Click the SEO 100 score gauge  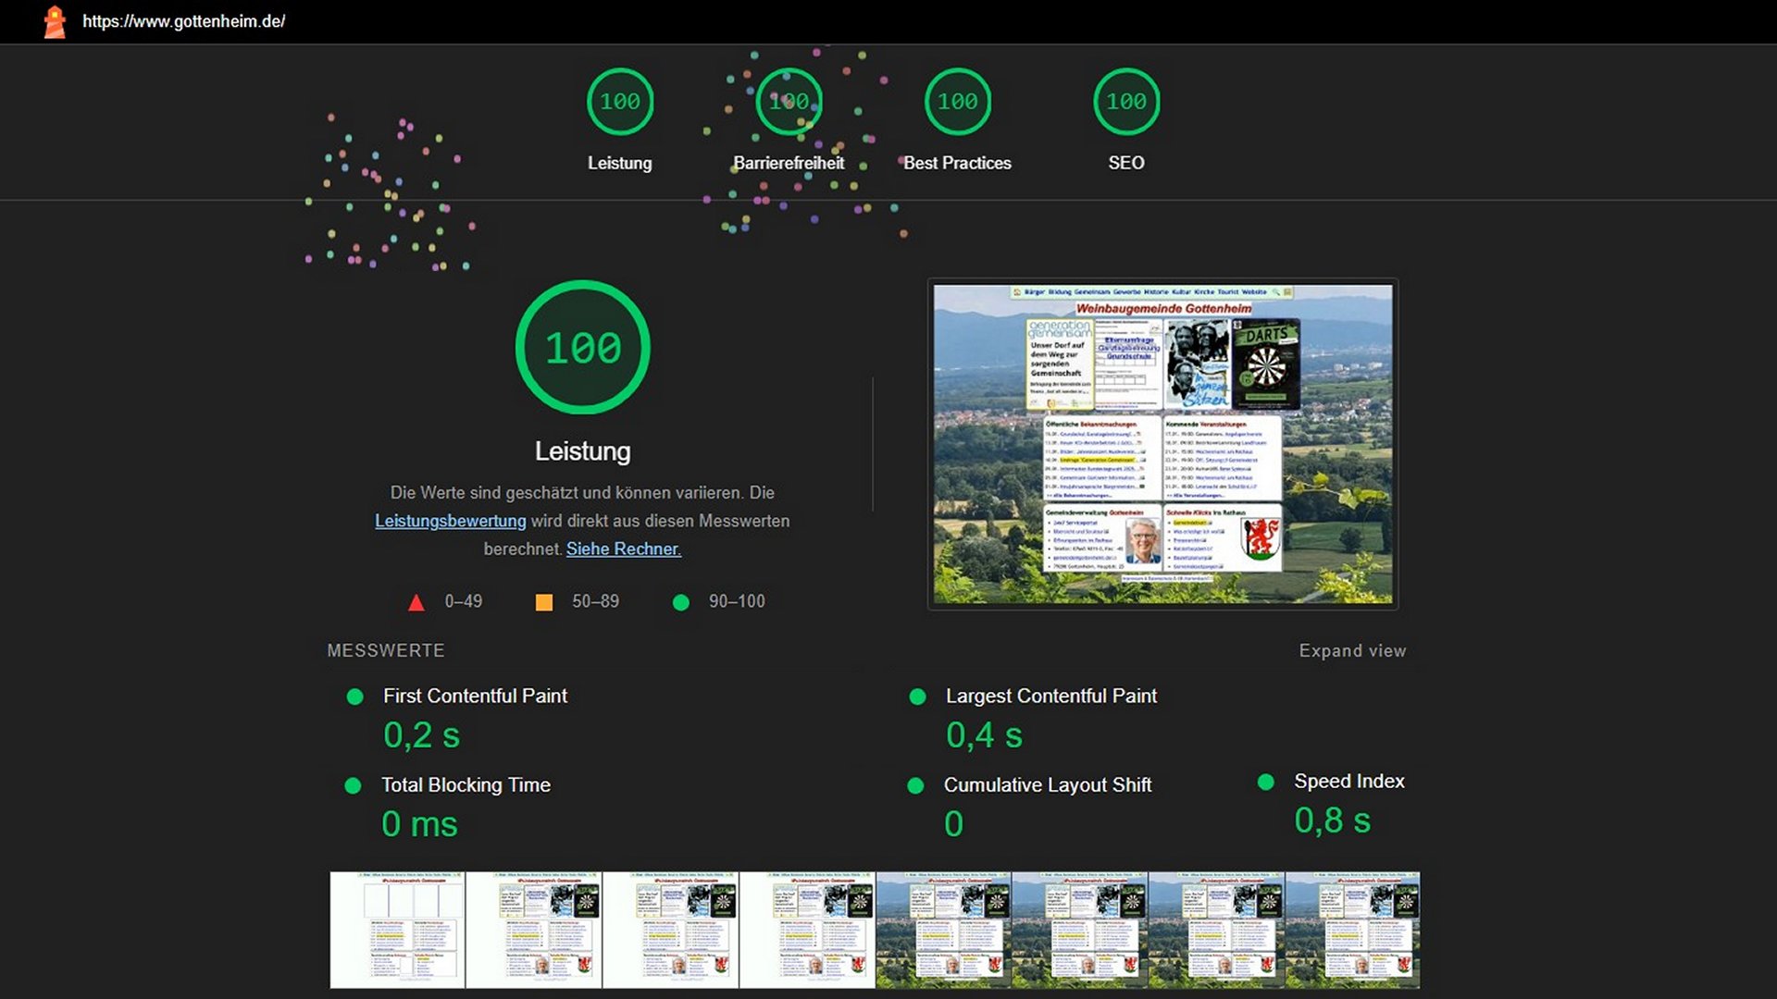[x=1125, y=102]
